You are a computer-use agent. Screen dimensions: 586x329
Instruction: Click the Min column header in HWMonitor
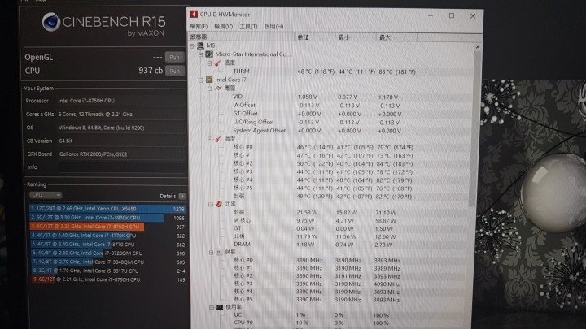coord(356,37)
